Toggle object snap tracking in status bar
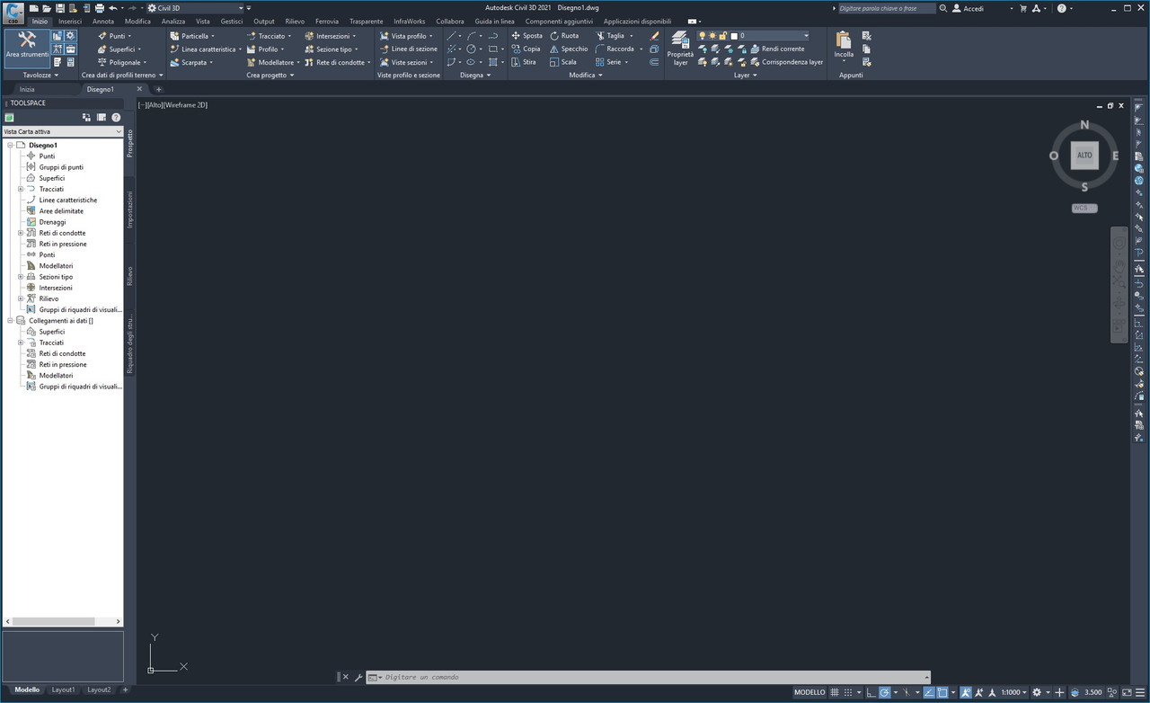Screen dimensions: 1150x703 pyautogui.click(x=929, y=692)
